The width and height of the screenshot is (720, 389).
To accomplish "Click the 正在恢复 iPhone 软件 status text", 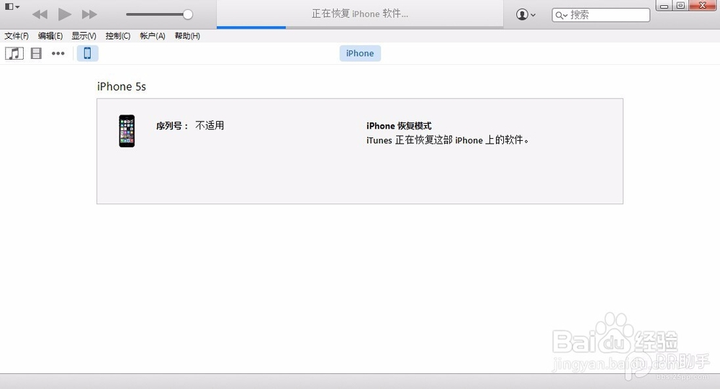I will click(360, 14).
